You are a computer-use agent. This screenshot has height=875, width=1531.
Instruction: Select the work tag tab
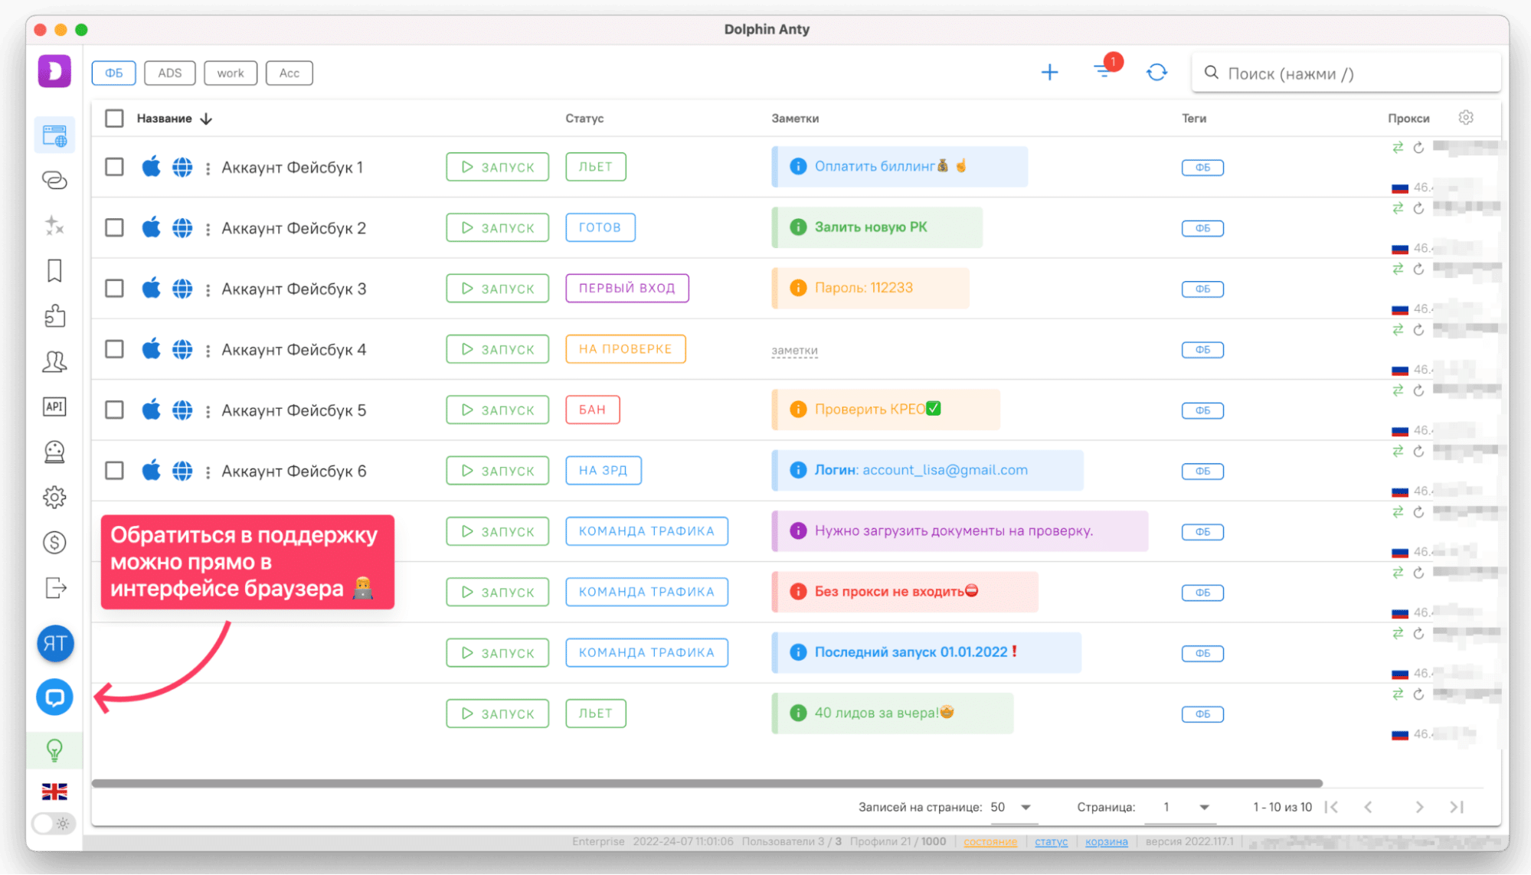click(x=230, y=73)
